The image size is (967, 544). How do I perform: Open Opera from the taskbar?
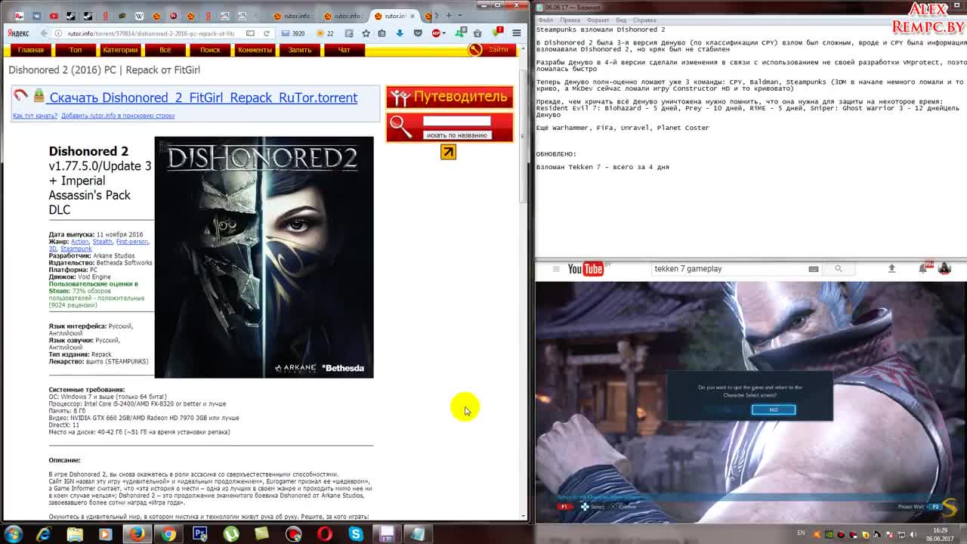324,534
